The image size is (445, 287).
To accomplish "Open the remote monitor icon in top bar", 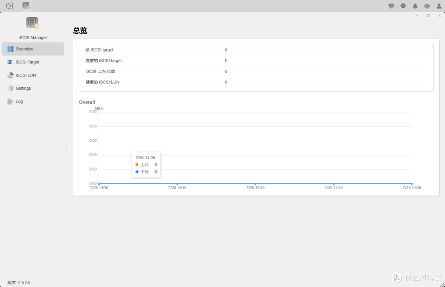I will click(x=391, y=6).
